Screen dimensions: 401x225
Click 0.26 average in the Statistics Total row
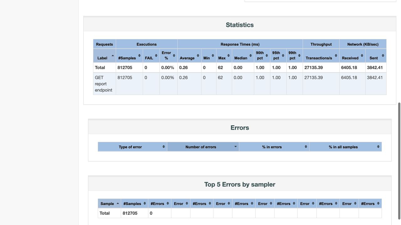coord(183,67)
